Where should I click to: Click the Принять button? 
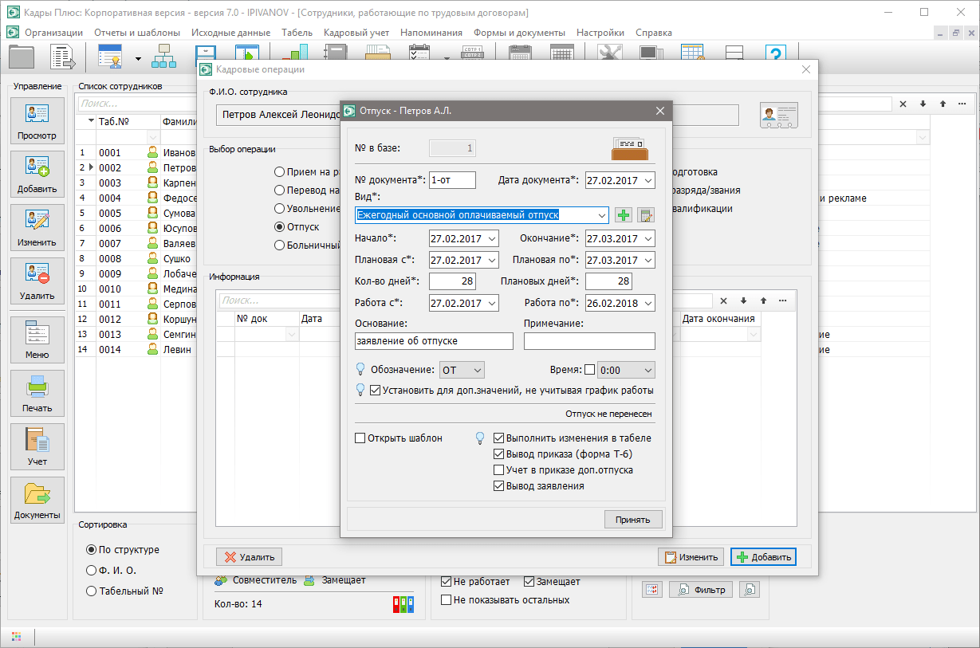(x=633, y=520)
